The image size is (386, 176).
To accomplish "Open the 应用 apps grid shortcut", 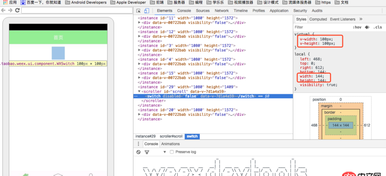I will [x=10, y=2].
